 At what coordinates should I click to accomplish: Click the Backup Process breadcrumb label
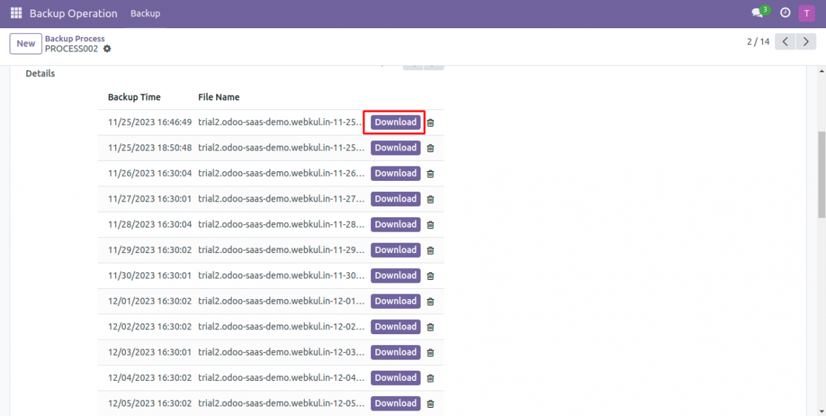click(75, 38)
